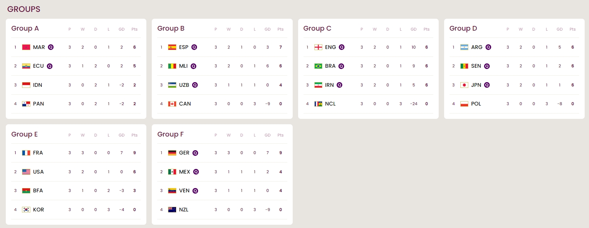Screen dimensions: 589x228
Task: Click the qualified badge next to GER
Action: (x=195, y=153)
